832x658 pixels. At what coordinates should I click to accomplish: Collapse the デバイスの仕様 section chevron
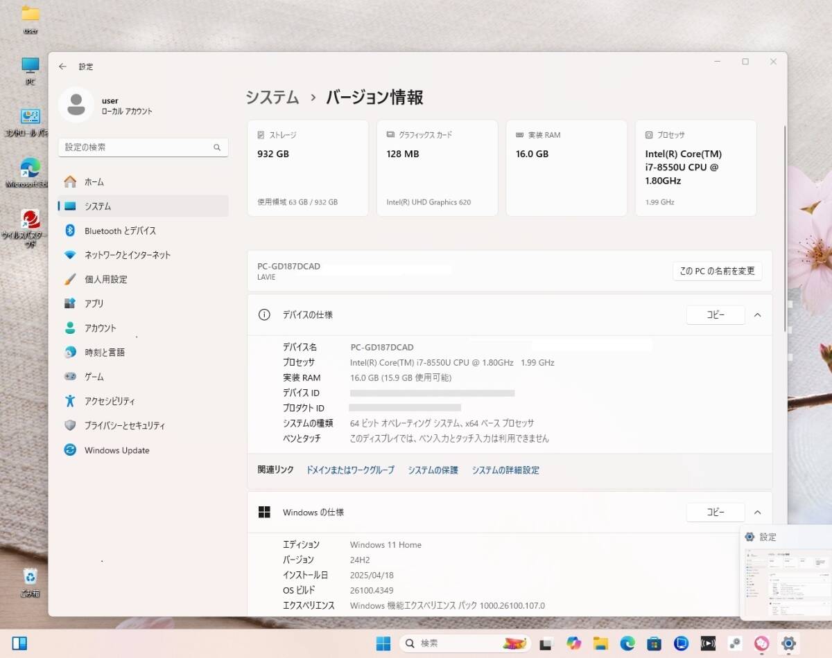click(x=757, y=314)
